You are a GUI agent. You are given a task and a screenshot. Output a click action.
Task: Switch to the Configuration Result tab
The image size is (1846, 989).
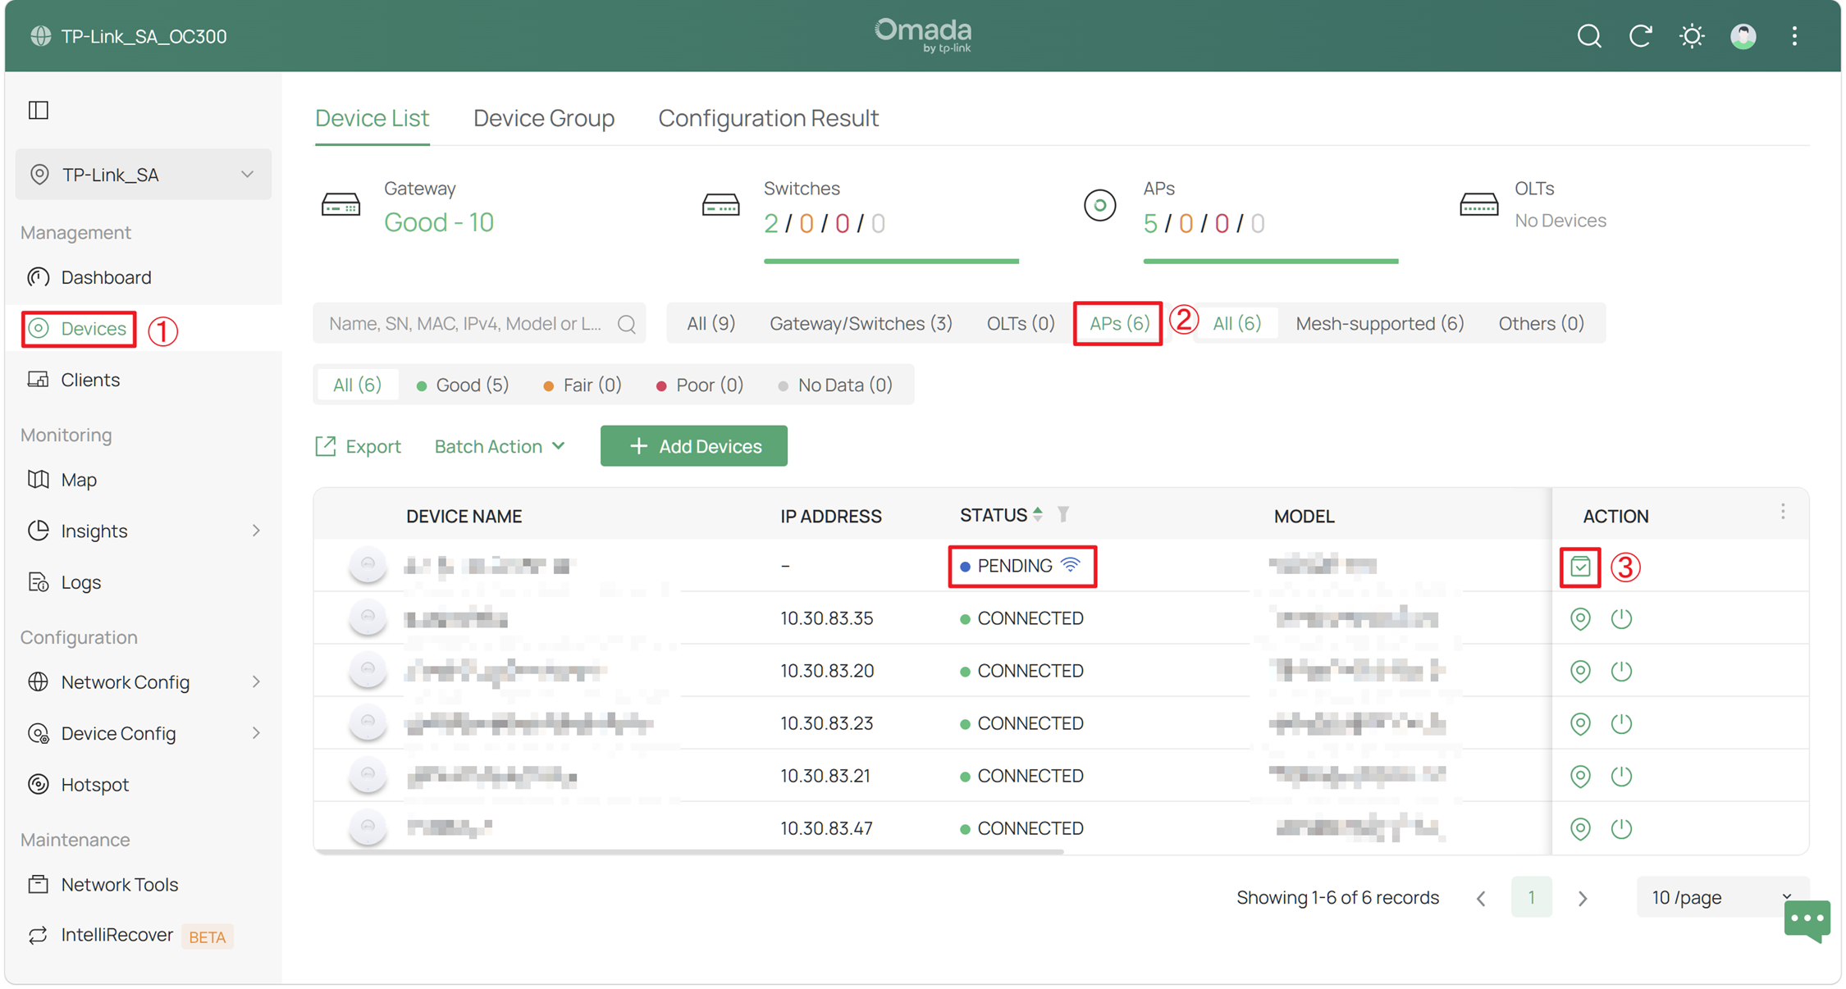click(769, 118)
